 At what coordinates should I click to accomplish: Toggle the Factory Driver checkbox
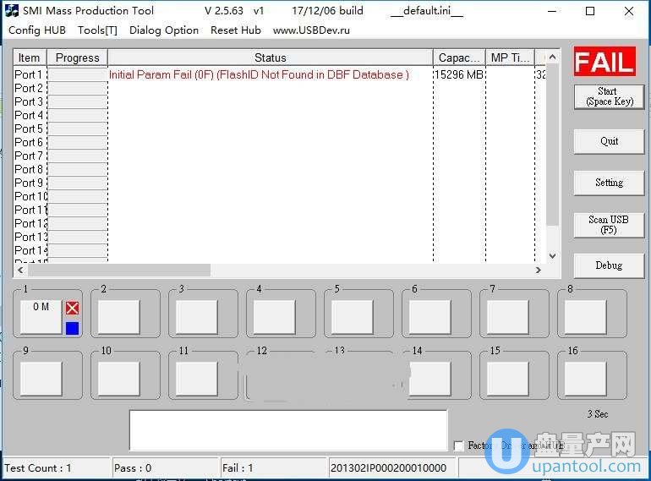click(x=458, y=445)
